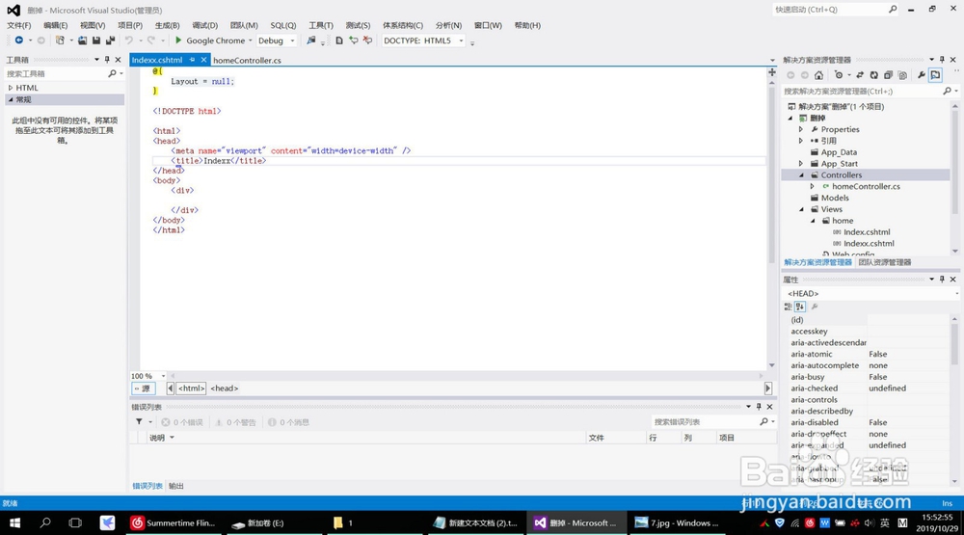Screen dimensions: 964x535
Task: Switch to the 输出 tab
Action: (176, 486)
